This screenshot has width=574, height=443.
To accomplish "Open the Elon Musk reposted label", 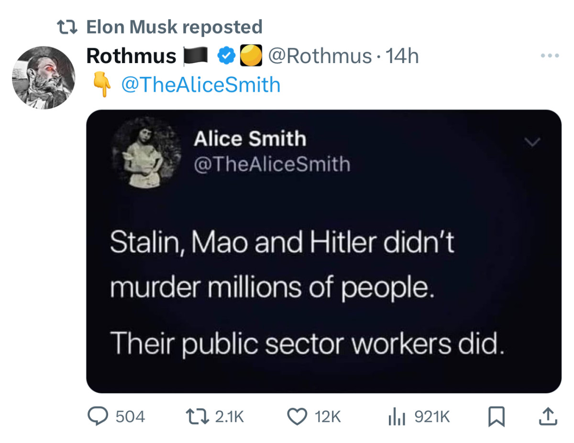I will click(x=174, y=27).
